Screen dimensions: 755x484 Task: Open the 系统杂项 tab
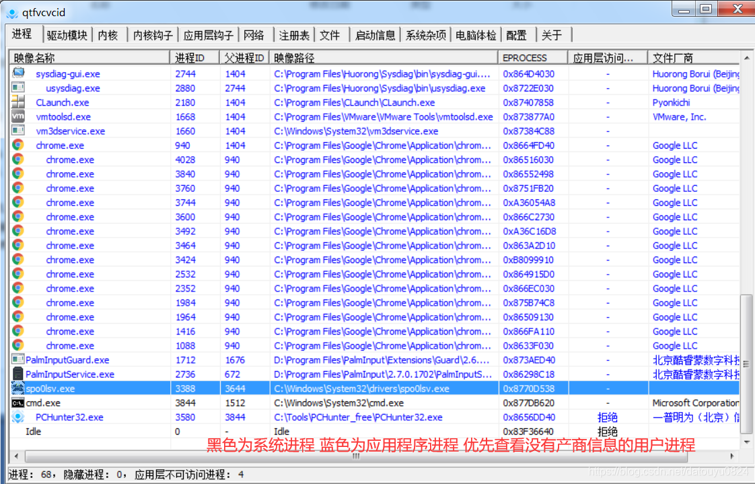tap(426, 35)
